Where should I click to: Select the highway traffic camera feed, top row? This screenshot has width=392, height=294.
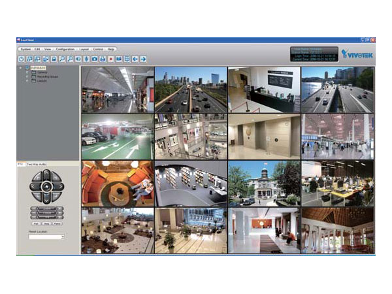191,90
